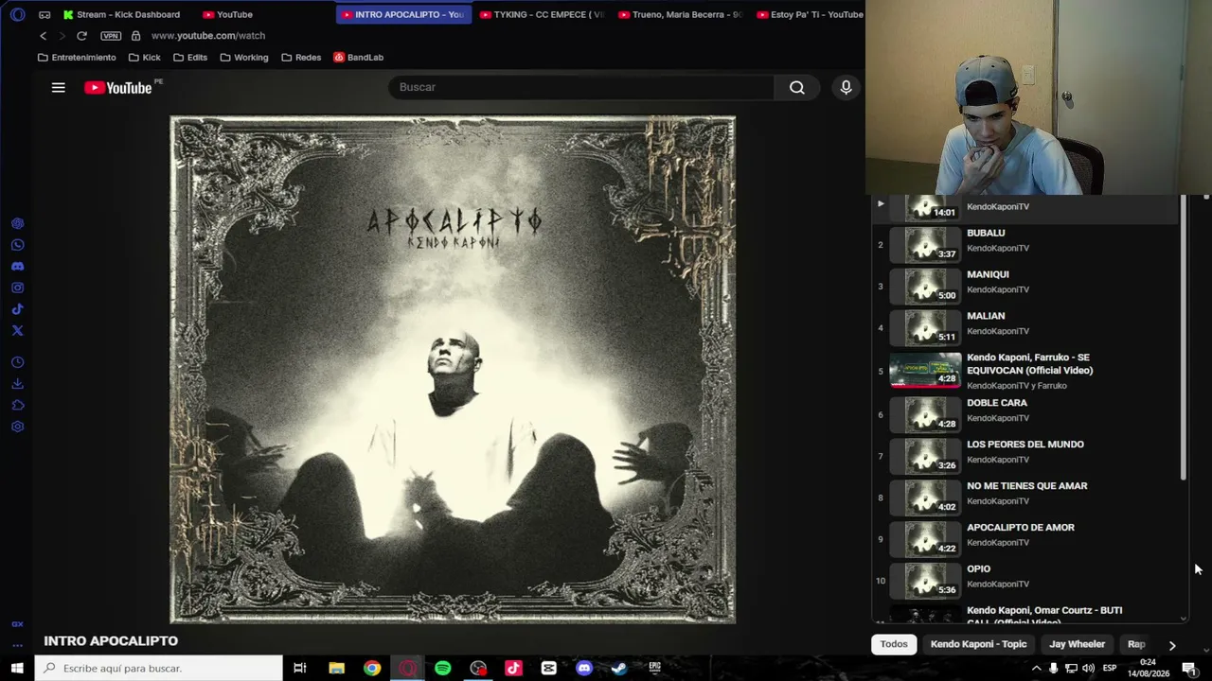The image size is (1212, 681).
Task: Open Task View on the taskbar
Action: click(300, 668)
